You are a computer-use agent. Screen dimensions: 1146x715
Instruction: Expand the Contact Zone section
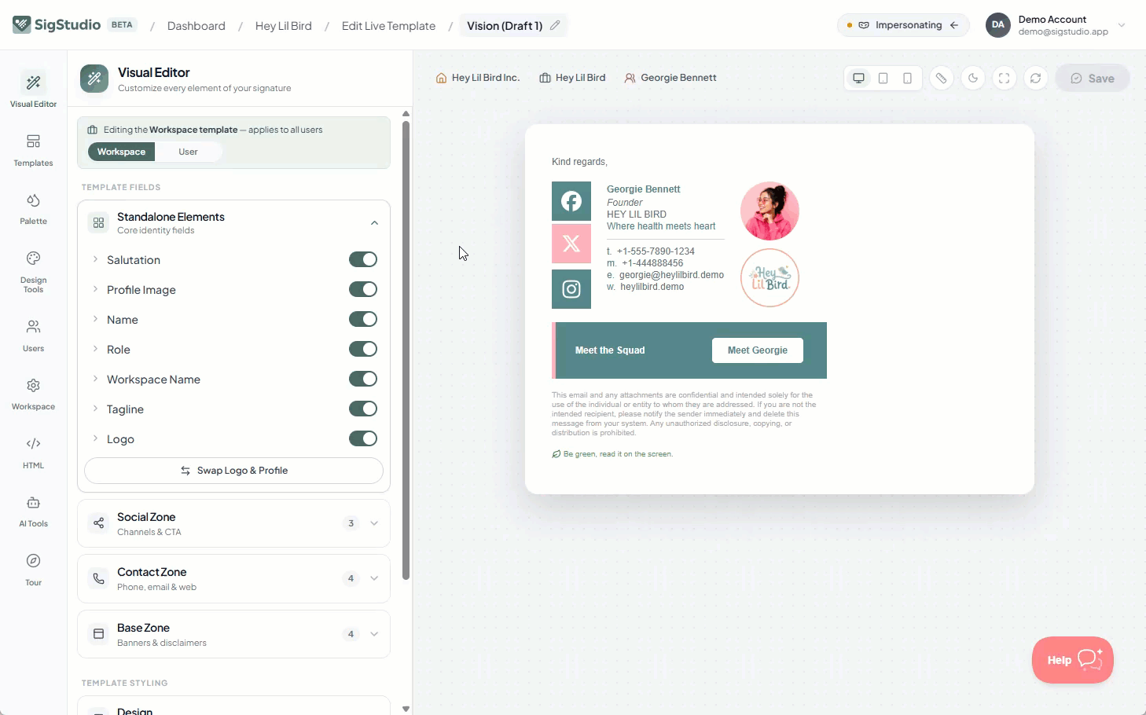point(374,578)
